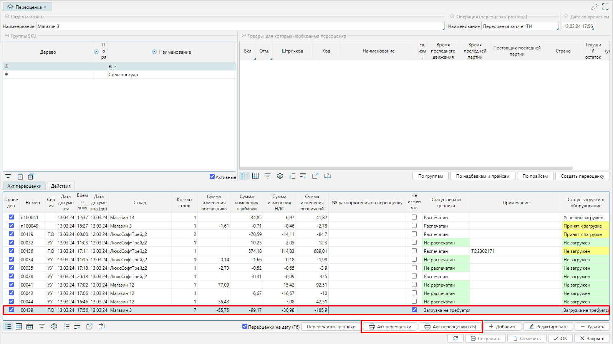
Task: Select the Акт переоценки tab
Action: [24, 186]
